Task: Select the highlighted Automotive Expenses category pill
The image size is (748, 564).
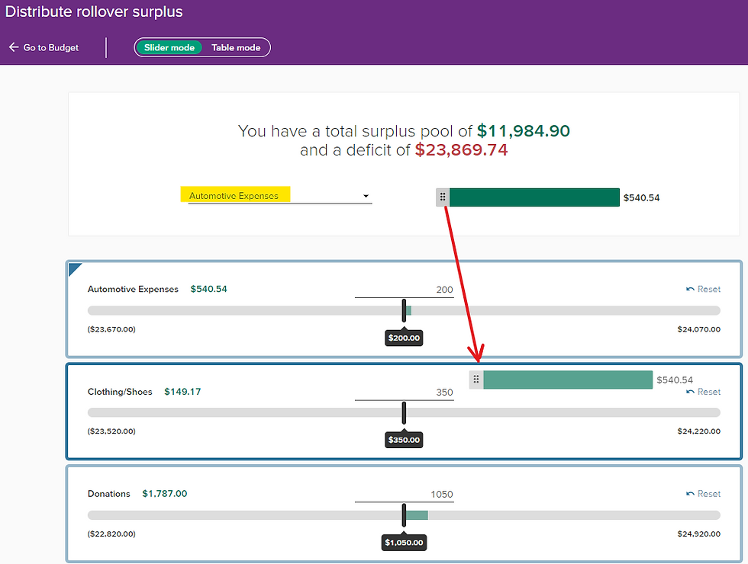Action: (x=235, y=195)
